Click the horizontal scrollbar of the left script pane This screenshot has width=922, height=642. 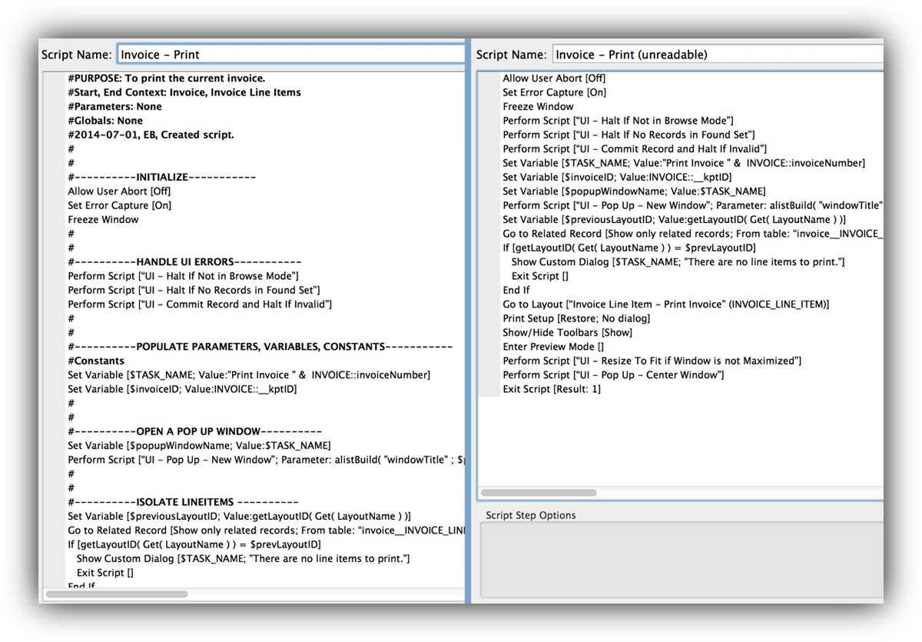pyautogui.click(x=115, y=594)
